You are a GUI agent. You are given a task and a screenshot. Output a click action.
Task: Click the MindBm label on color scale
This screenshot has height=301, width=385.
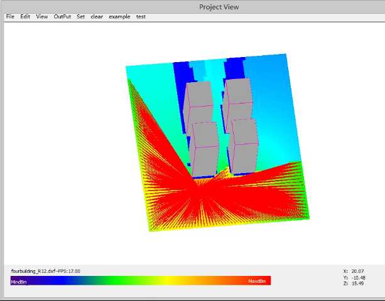tap(19, 282)
